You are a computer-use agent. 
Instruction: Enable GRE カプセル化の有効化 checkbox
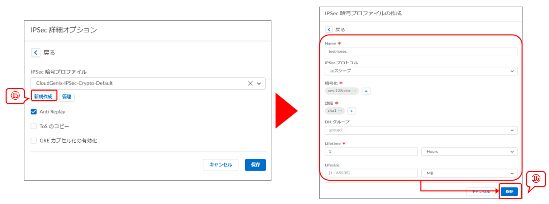pyautogui.click(x=34, y=141)
